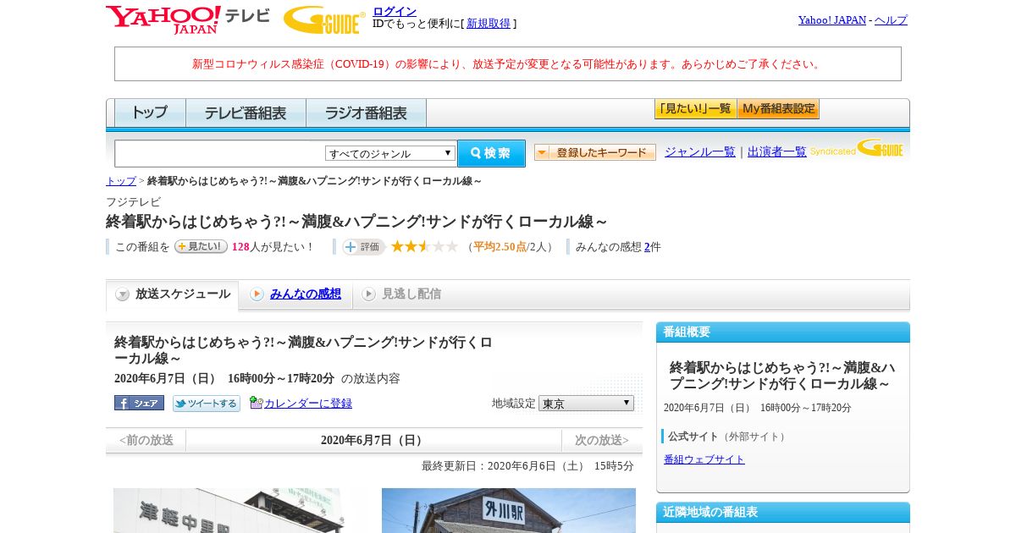Click the 放送スケジュール tab arrow icon

click(123, 294)
